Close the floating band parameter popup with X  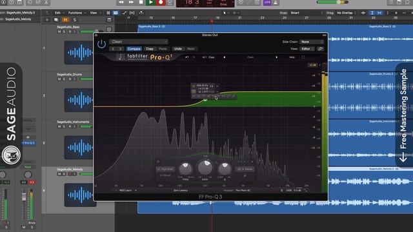tap(217, 86)
